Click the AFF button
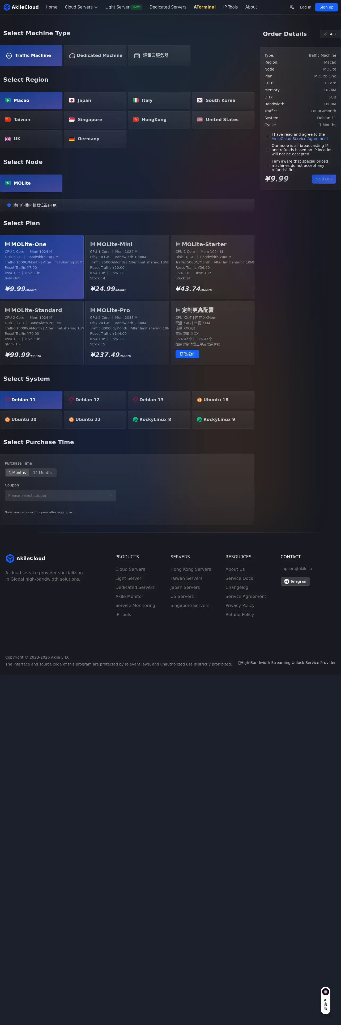 tap(330, 34)
